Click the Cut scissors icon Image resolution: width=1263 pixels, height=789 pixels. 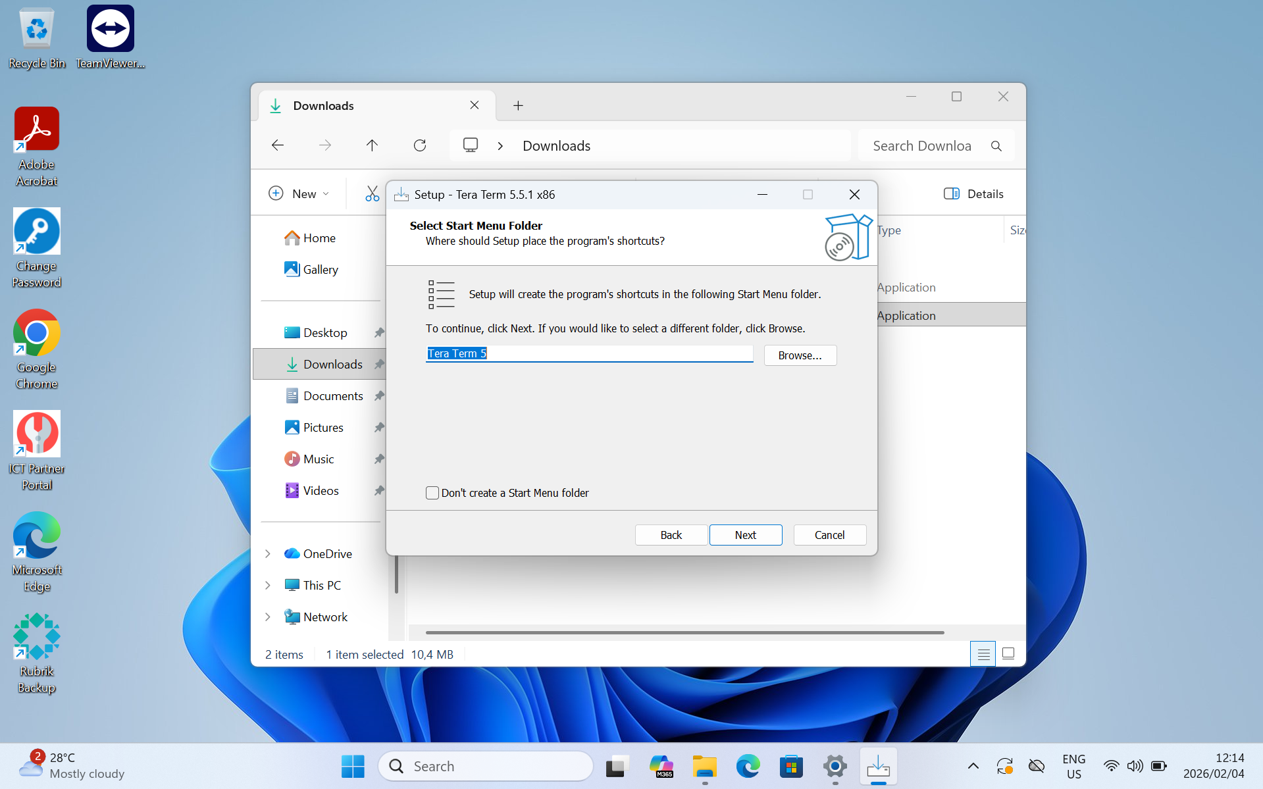(372, 194)
